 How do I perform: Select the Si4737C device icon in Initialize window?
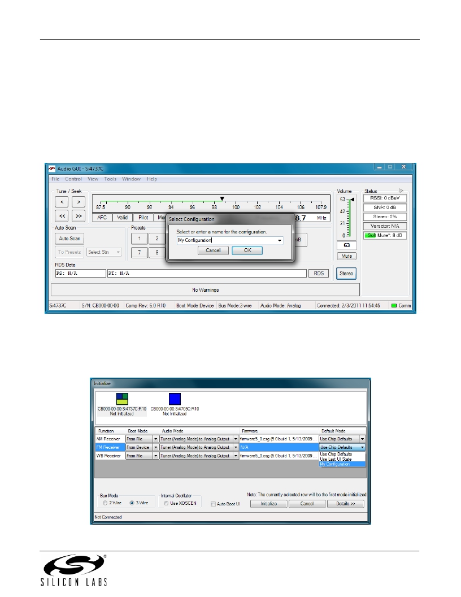click(x=122, y=399)
